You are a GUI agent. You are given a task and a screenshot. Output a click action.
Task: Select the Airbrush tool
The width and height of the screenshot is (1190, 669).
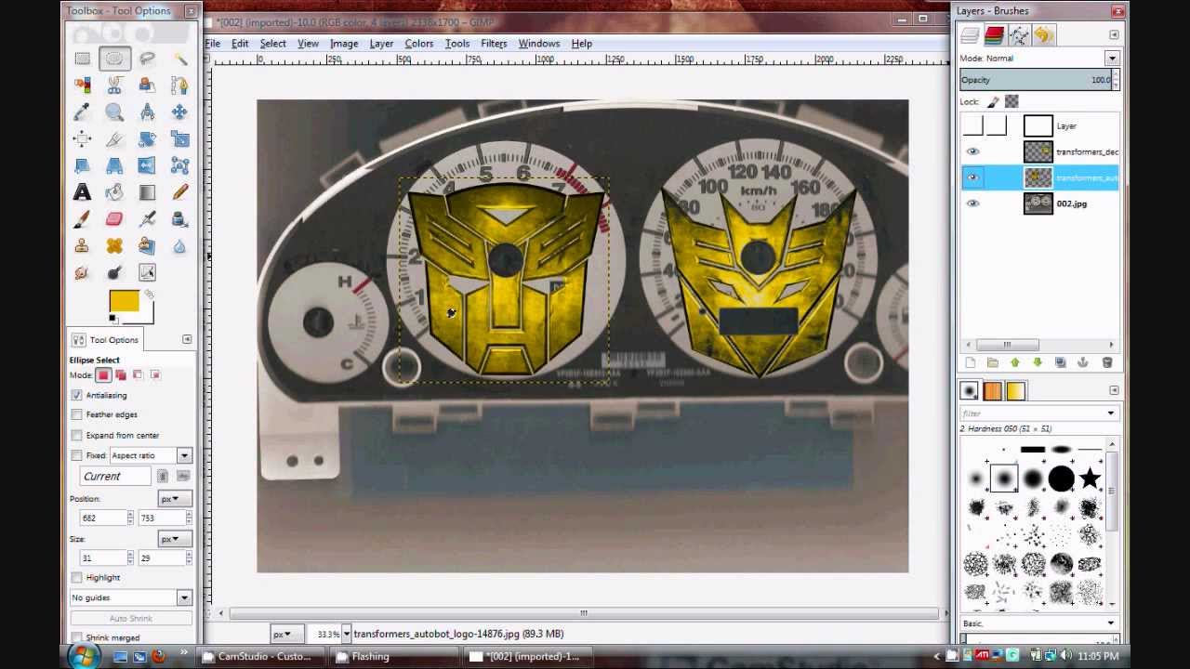(x=147, y=220)
